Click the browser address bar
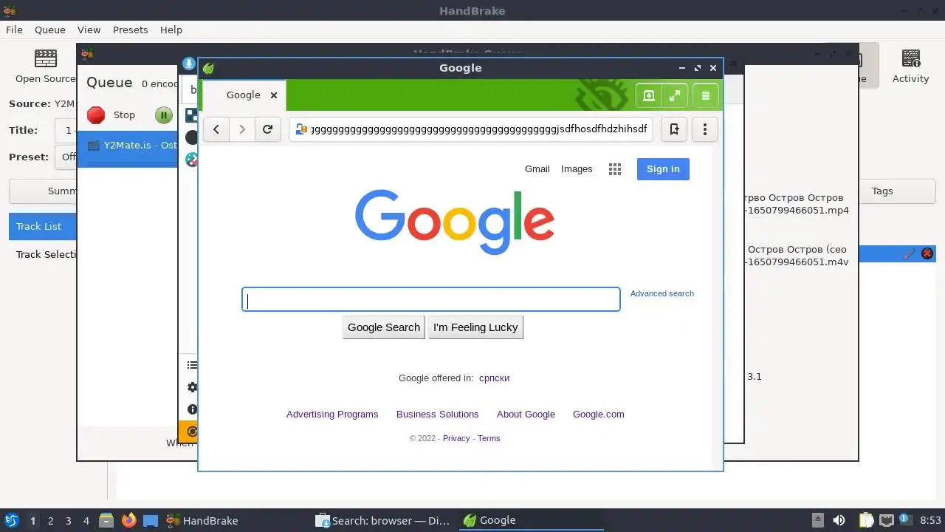Screen dimensions: 945x532 (471, 129)
